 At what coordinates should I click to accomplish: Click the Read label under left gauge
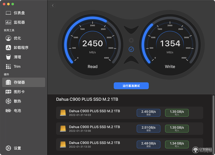tap(92, 66)
